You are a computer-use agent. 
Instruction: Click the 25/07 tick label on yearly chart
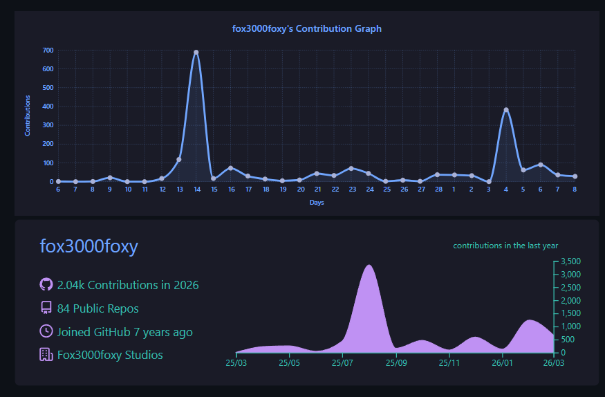(x=342, y=363)
